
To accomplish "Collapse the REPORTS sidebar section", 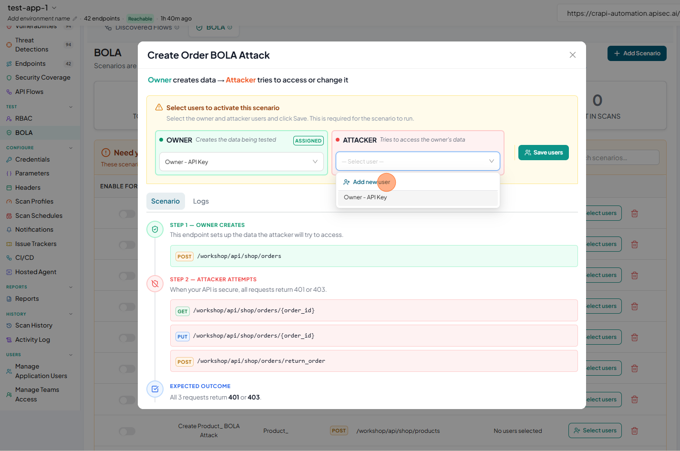I will (71, 287).
